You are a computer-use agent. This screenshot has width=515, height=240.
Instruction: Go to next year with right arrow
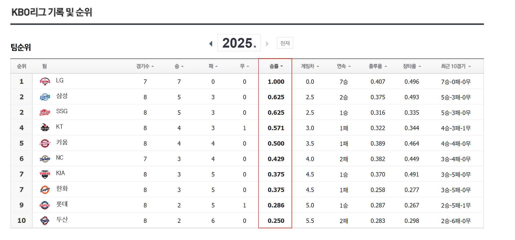tap(267, 43)
